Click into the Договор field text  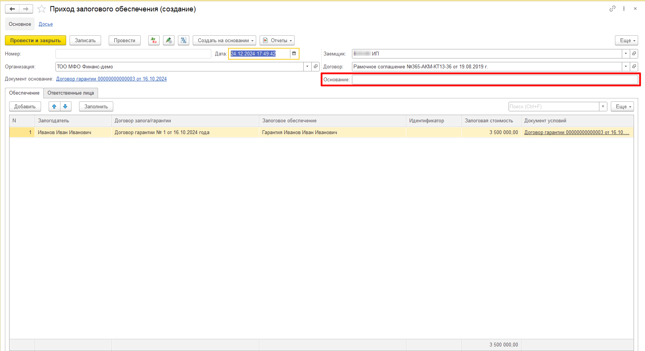click(x=487, y=66)
